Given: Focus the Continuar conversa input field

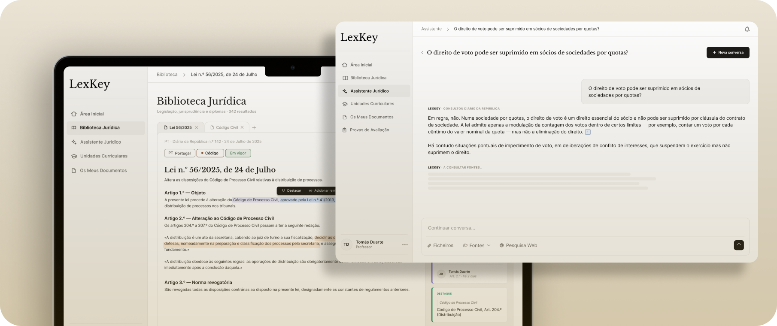Looking at the screenshot, I should click(585, 228).
